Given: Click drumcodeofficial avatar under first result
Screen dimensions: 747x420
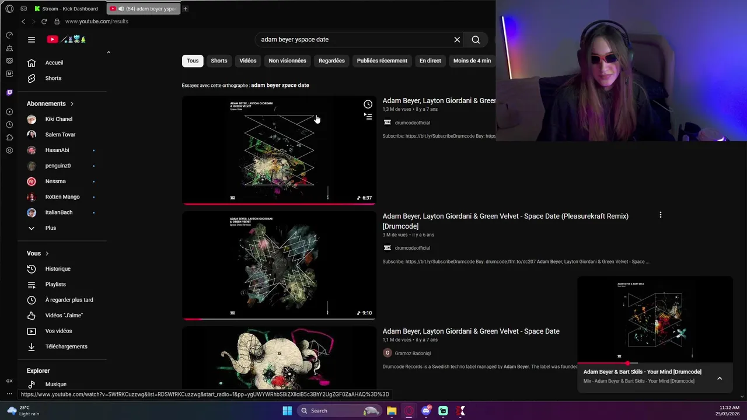Looking at the screenshot, I should (x=387, y=123).
